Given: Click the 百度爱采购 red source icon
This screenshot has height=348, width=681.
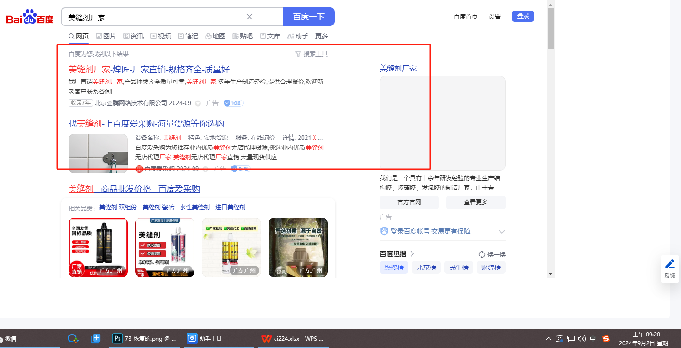Looking at the screenshot, I should [139, 169].
